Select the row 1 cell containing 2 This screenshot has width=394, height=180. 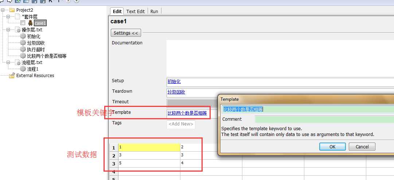pyautogui.click(x=211, y=147)
